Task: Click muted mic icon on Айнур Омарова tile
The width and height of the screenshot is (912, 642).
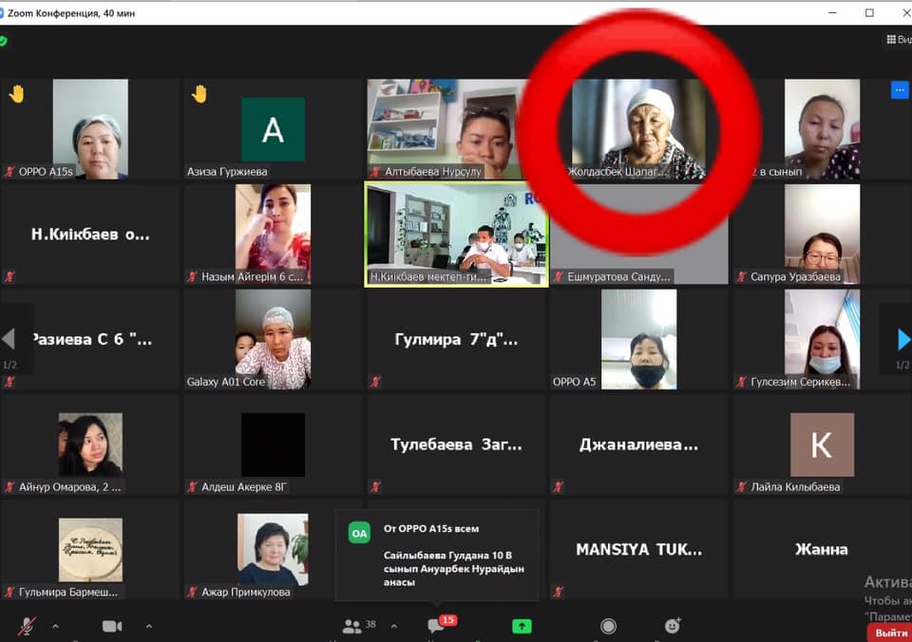Action: pyautogui.click(x=9, y=487)
